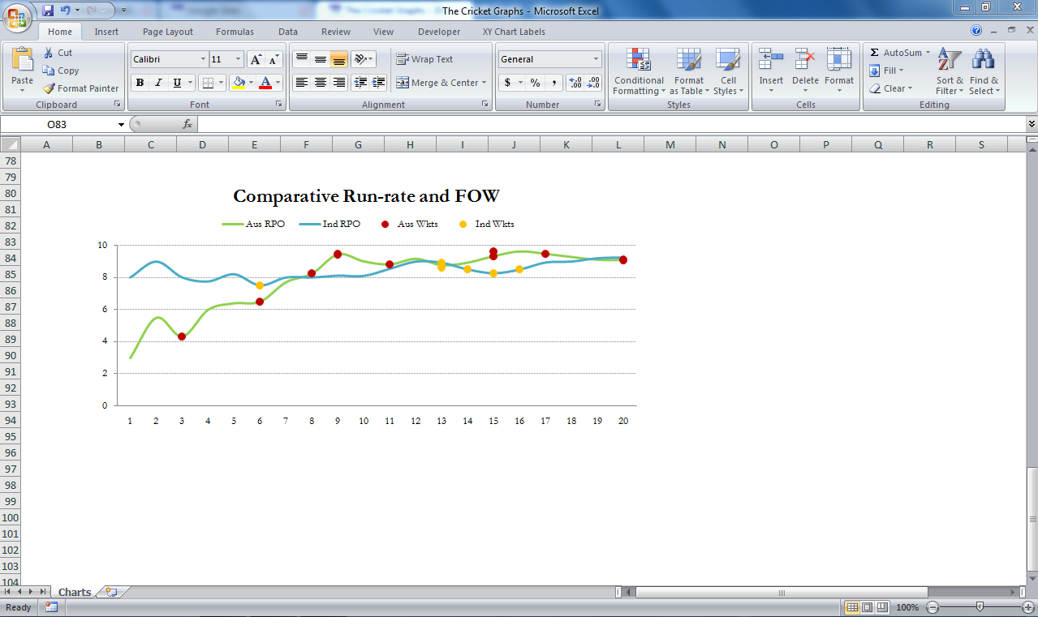Open the Font Color swatch dropdown
The height and width of the screenshot is (617, 1038).
tap(276, 83)
